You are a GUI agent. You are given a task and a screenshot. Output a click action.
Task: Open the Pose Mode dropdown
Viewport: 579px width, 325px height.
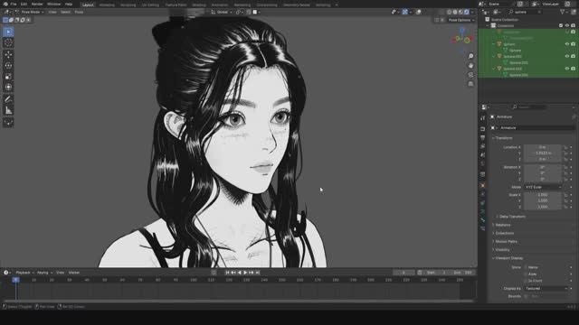30,12
